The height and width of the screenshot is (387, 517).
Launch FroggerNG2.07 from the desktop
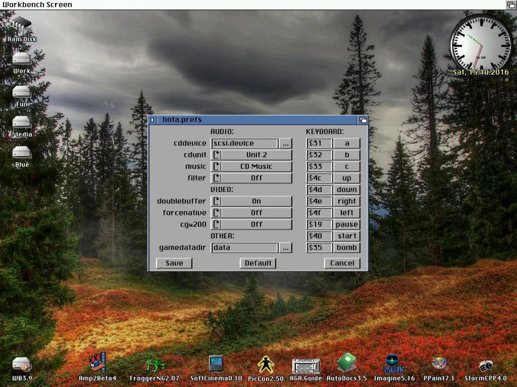click(155, 364)
